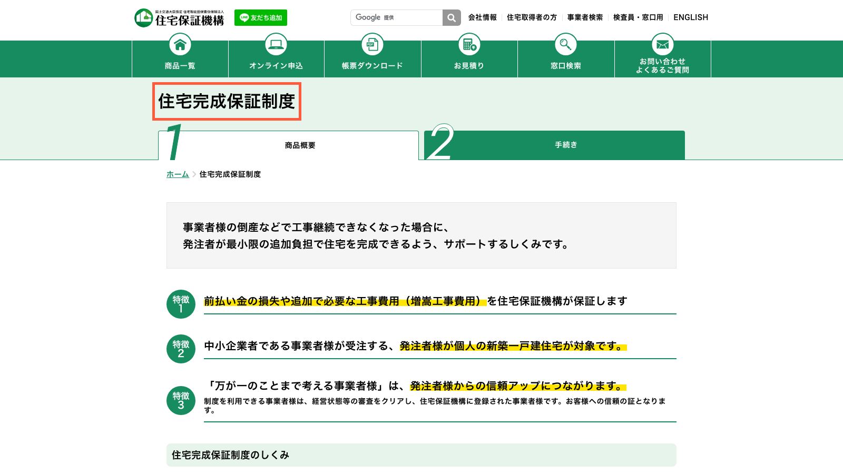Click the magnifying glass icon above 窓口検索

[x=566, y=44]
